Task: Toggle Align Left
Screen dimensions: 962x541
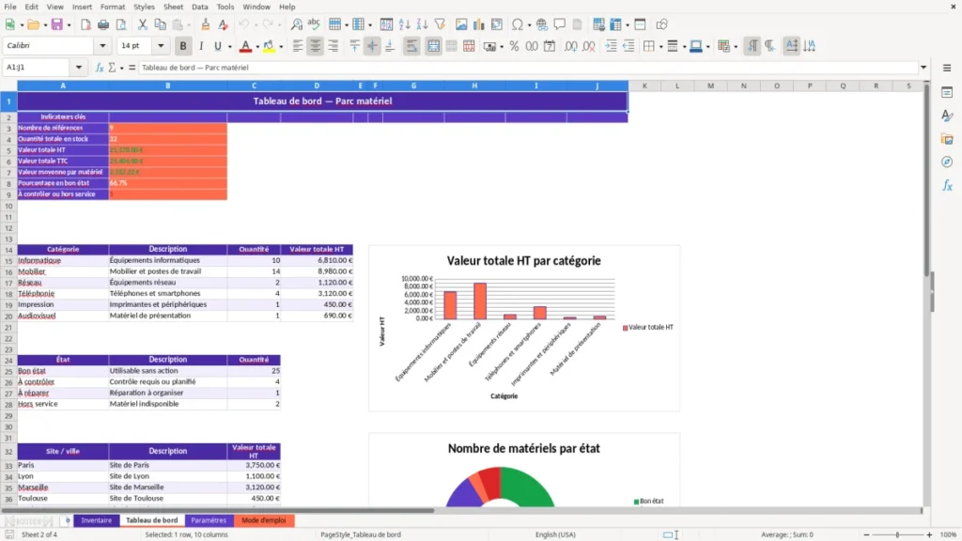Action: 298,46
